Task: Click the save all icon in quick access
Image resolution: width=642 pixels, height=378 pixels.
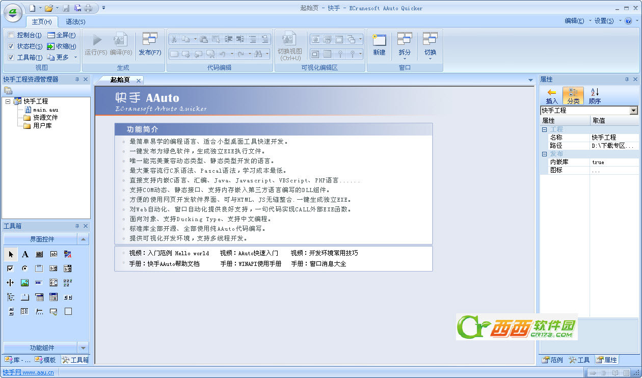Action: [x=78, y=8]
